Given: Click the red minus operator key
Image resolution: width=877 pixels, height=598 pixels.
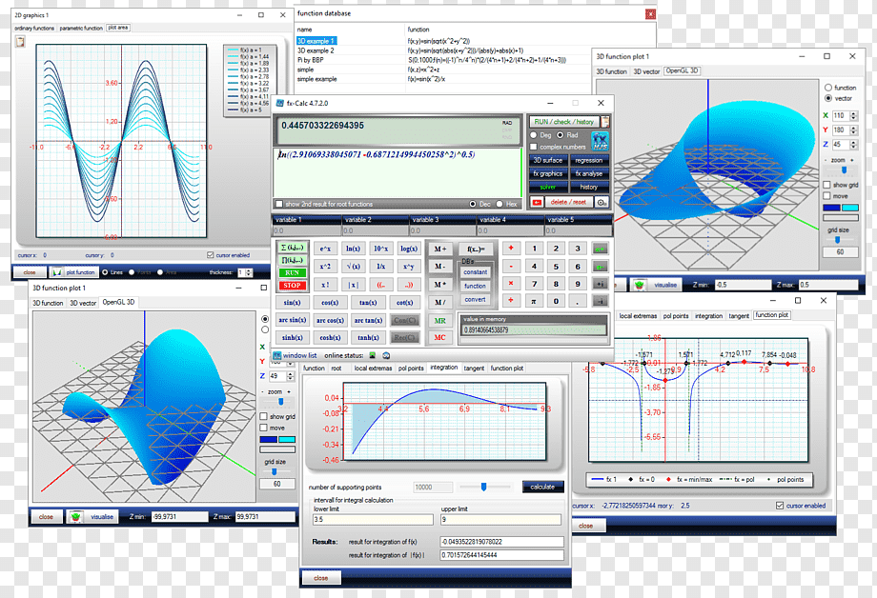Looking at the screenshot, I should (x=511, y=266).
